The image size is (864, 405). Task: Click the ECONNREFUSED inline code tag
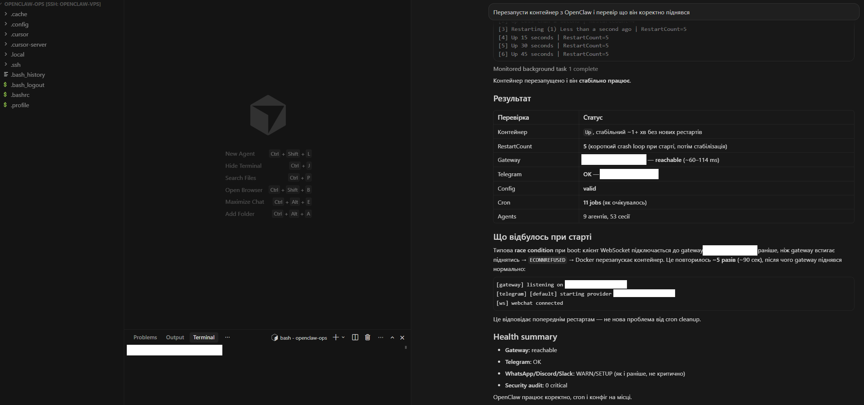point(547,260)
